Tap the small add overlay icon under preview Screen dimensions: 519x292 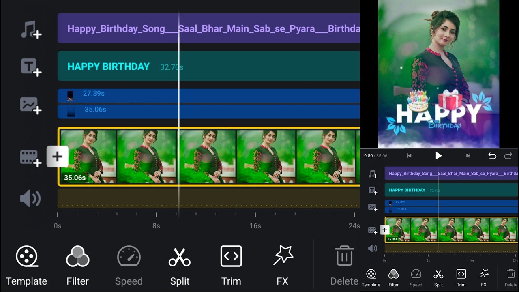click(x=373, y=207)
